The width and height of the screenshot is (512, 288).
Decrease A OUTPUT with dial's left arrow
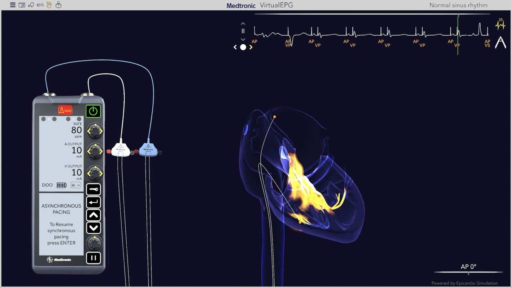(x=89, y=152)
